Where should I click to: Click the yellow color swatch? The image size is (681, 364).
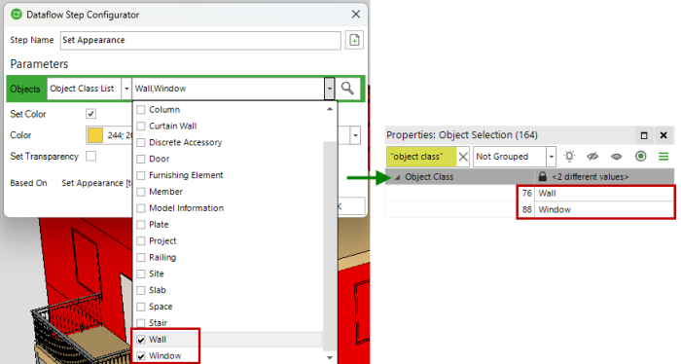(95, 135)
